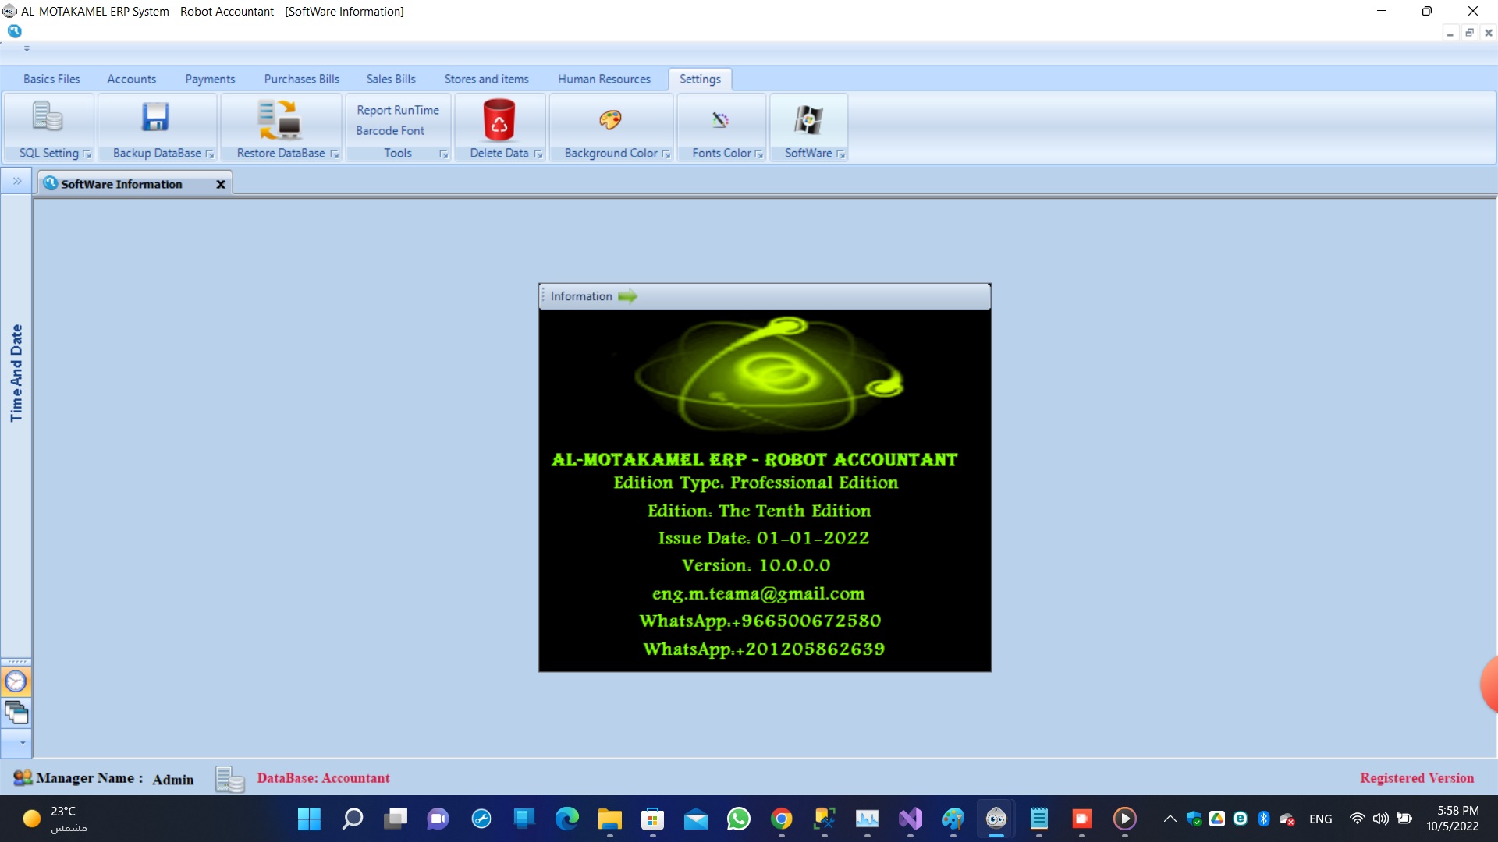Viewport: 1498px width, 842px height.
Task: Click the Barcode Font button
Action: coord(390,130)
